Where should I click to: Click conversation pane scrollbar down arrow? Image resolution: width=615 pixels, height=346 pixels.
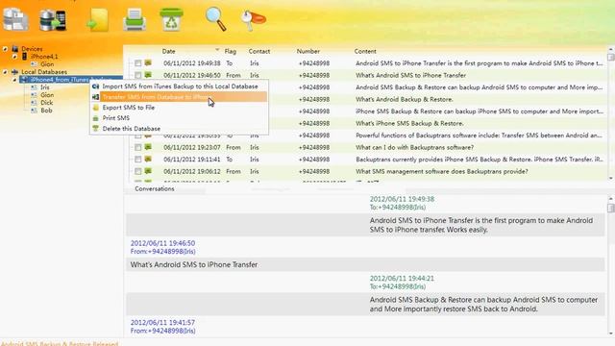tap(611, 334)
